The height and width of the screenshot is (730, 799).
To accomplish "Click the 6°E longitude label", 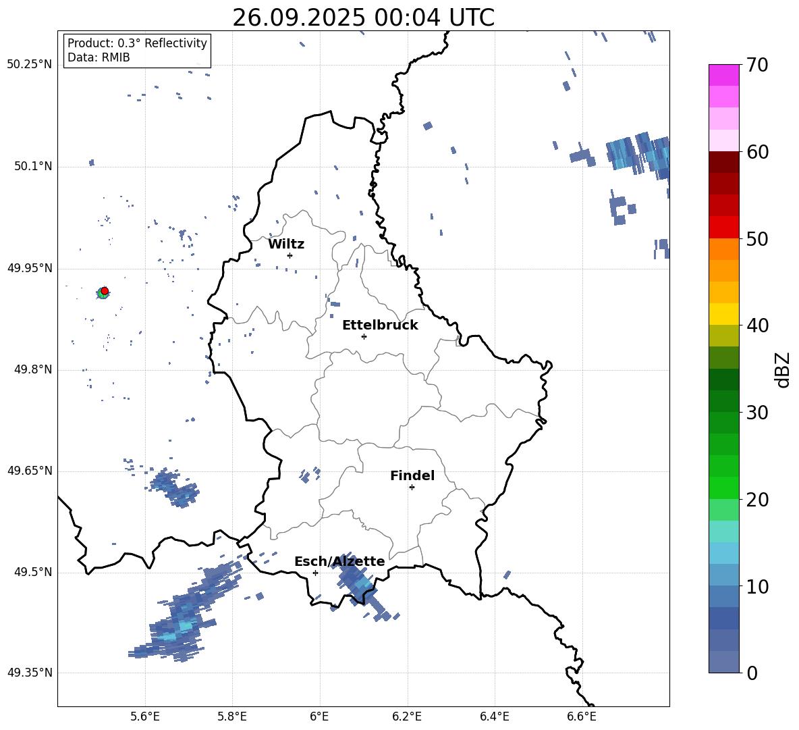I will [319, 716].
